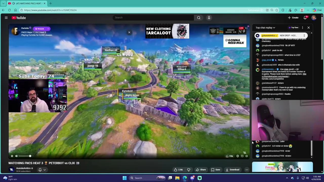Save the video to a playlist
This screenshot has height=182, width=324.
(216, 170)
